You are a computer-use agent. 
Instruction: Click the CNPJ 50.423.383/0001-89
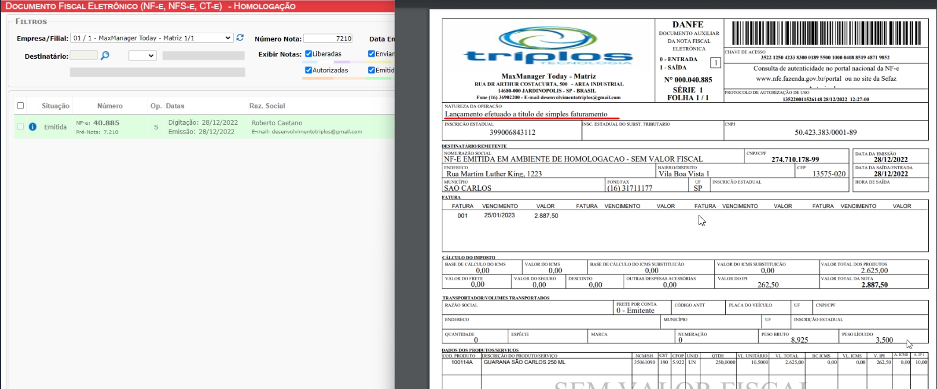click(x=826, y=132)
